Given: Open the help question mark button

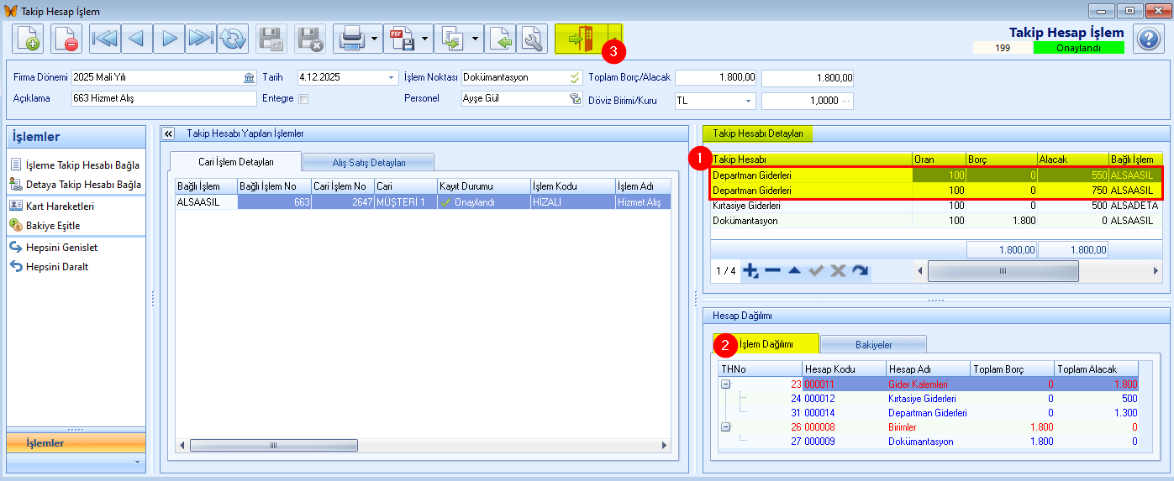Looking at the screenshot, I should [x=1148, y=39].
